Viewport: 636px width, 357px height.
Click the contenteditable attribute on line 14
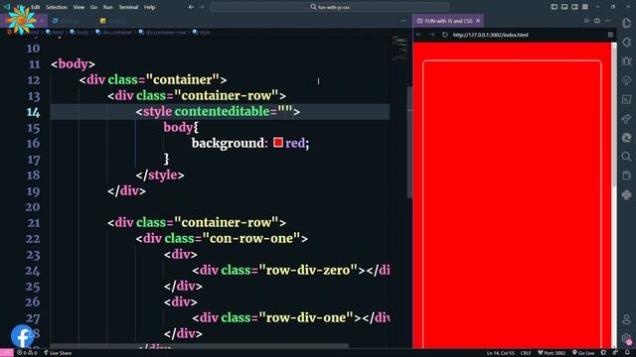(x=222, y=111)
